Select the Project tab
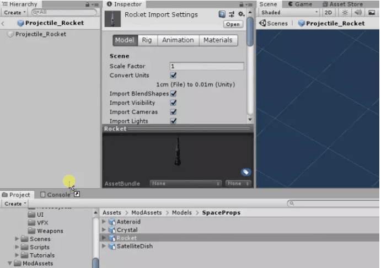 coord(16,195)
